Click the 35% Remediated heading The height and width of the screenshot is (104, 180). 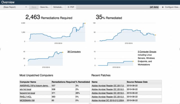click(109, 17)
